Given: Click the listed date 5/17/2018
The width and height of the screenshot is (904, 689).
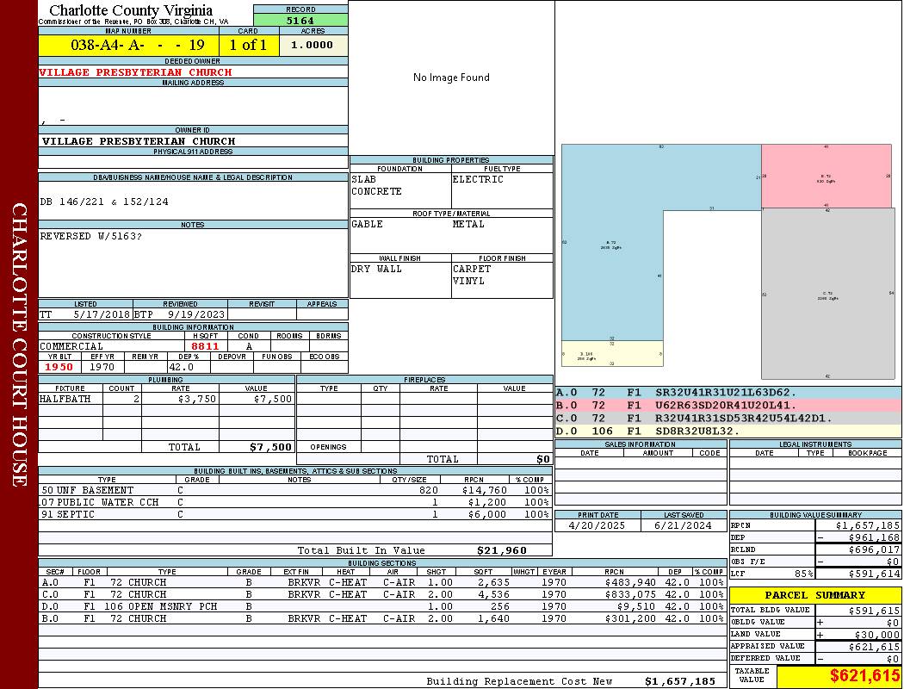Looking at the screenshot, I should tap(102, 314).
